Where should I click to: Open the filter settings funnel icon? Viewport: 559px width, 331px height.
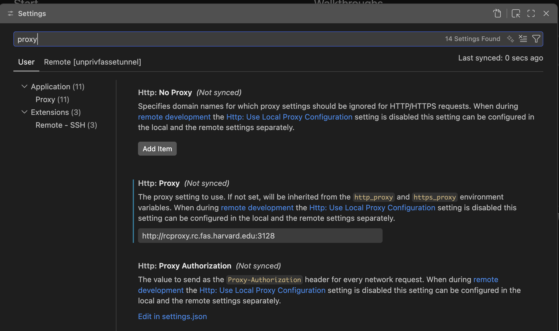click(x=536, y=39)
